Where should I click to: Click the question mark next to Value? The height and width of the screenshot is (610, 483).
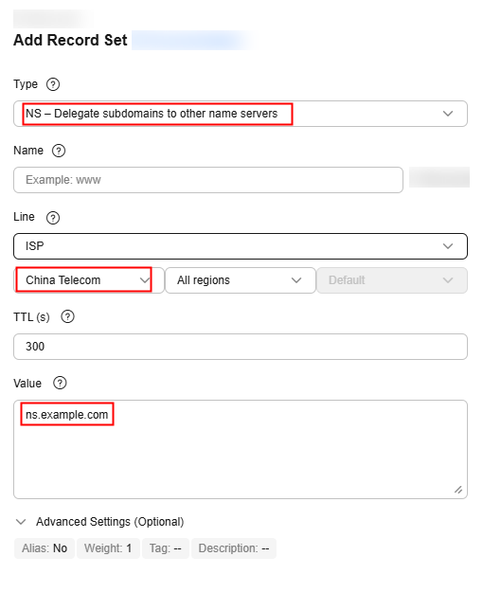pos(60,383)
